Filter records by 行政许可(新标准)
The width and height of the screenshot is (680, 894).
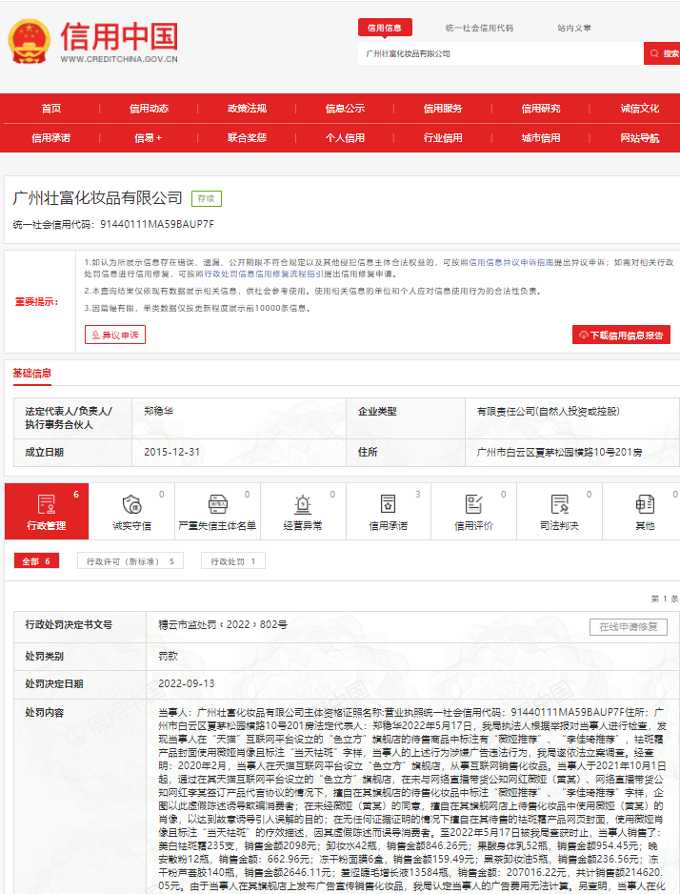tap(130, 561)
